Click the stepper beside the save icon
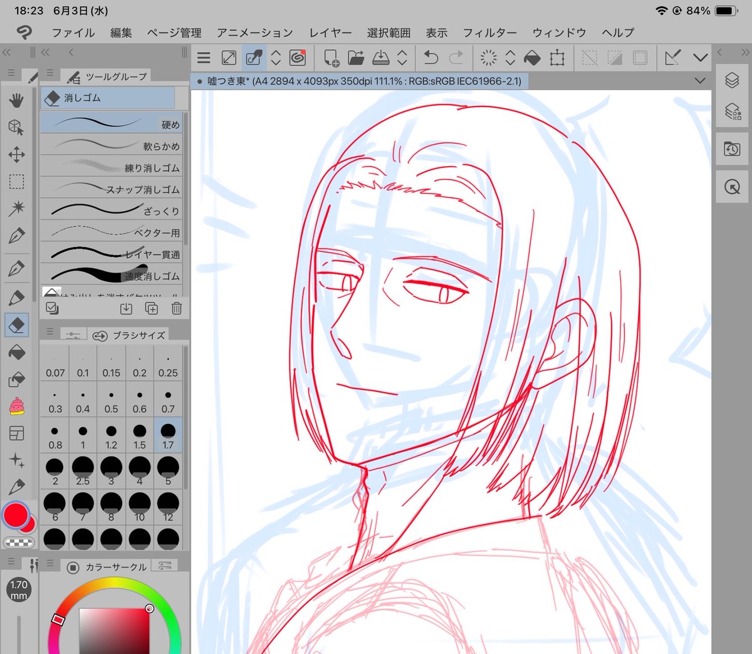Image resolution: width=752 pixels, height=654 pixels. 402,58
